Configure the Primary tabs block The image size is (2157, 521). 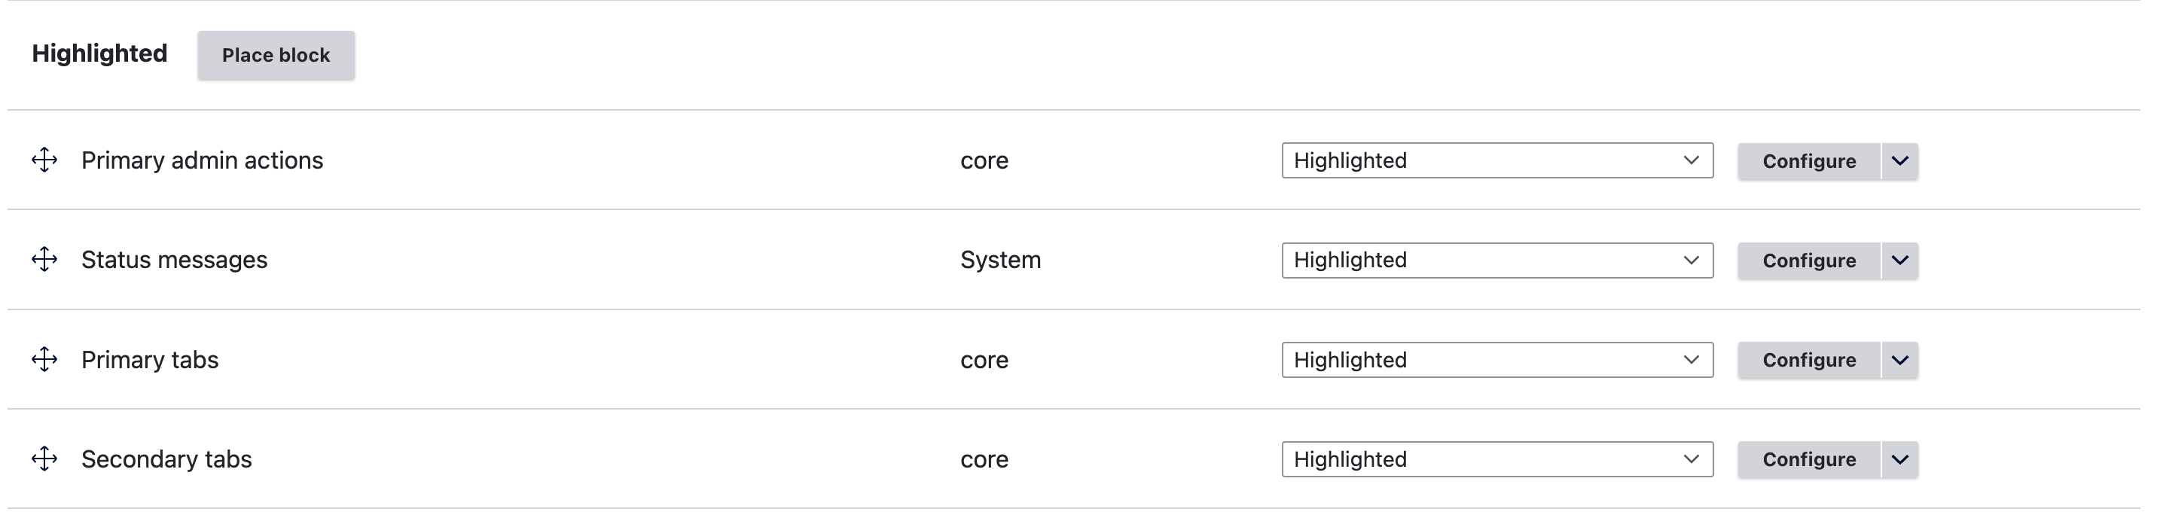click(x=1808, y=360)
